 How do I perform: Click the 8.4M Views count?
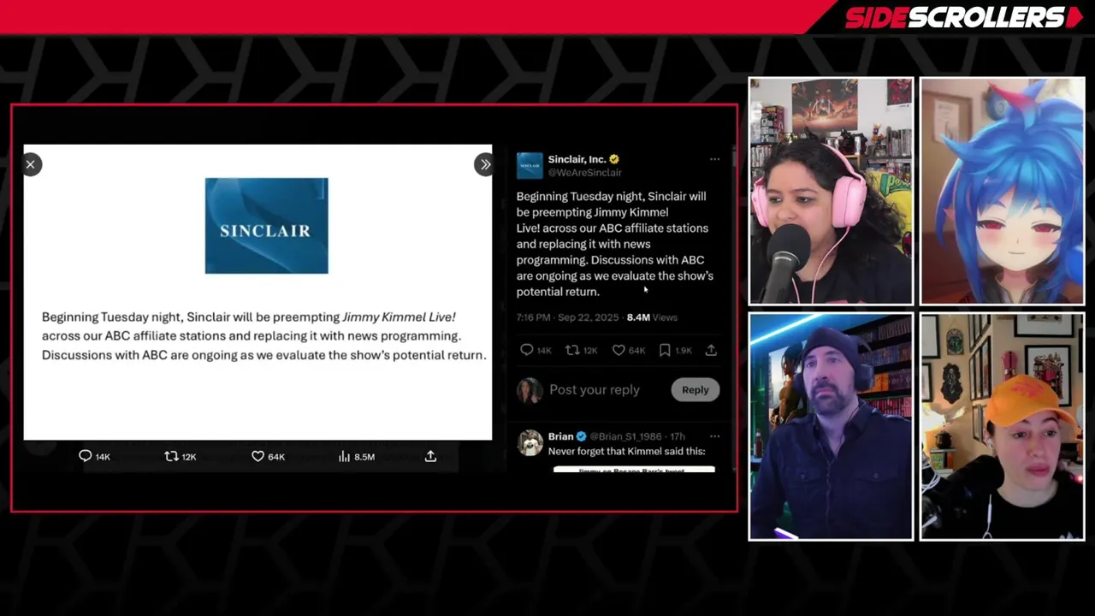click(x=652, y=317)
